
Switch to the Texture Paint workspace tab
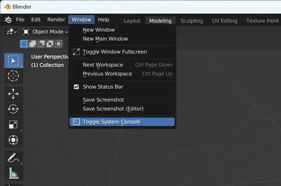262,21
